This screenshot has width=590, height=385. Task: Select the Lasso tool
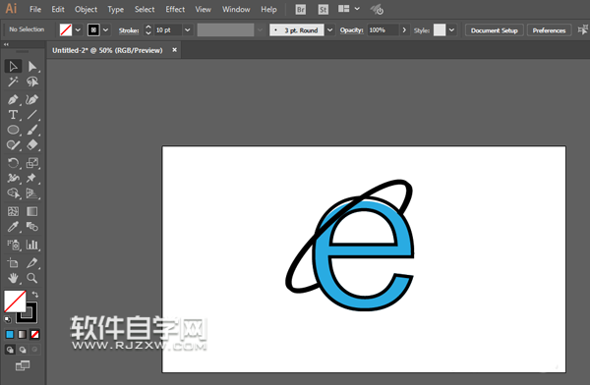pyautogui.click(x=32, y=82)
